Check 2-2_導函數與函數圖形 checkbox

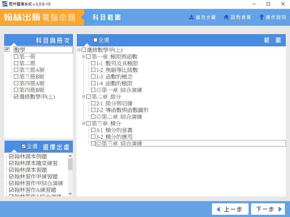point(93,110)
